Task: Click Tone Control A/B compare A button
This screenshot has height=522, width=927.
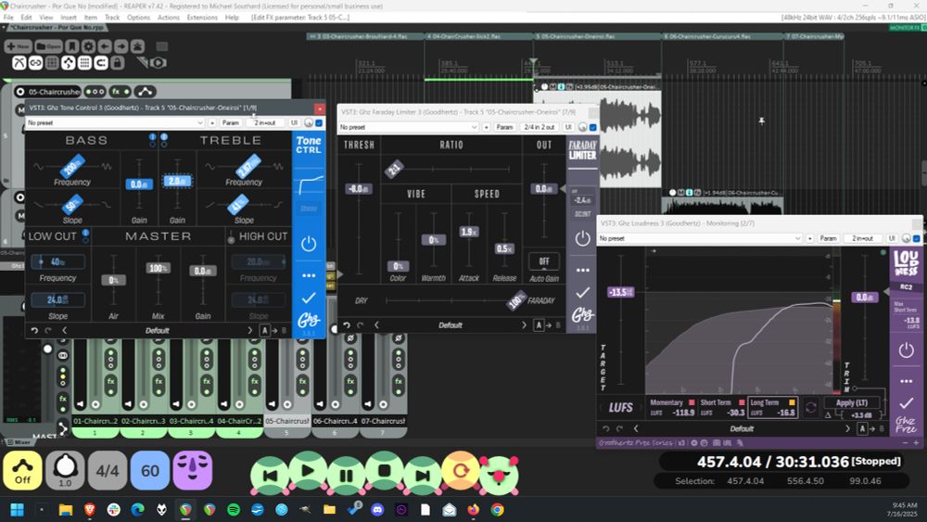Action: coord(264,330)
